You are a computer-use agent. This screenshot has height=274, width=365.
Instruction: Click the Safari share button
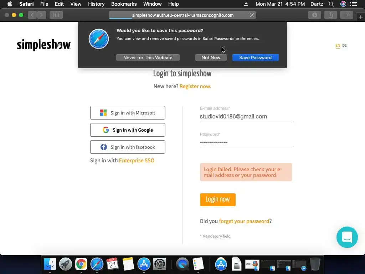[330, 15]
